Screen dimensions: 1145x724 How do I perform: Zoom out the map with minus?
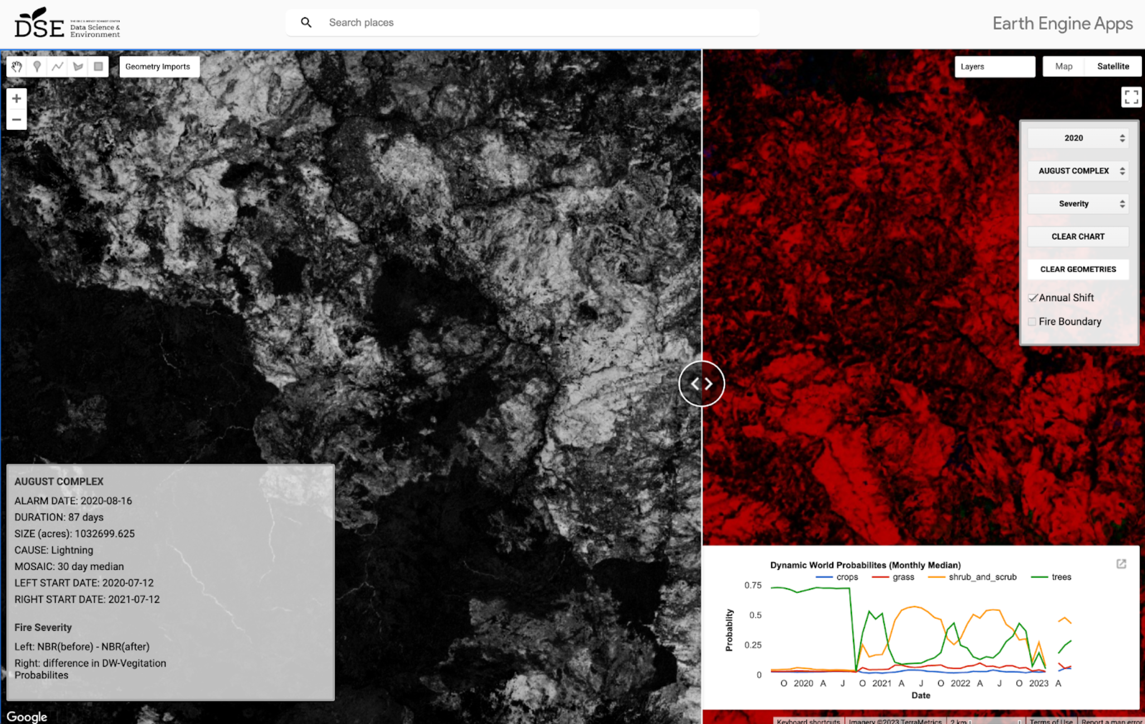point(17,120)
